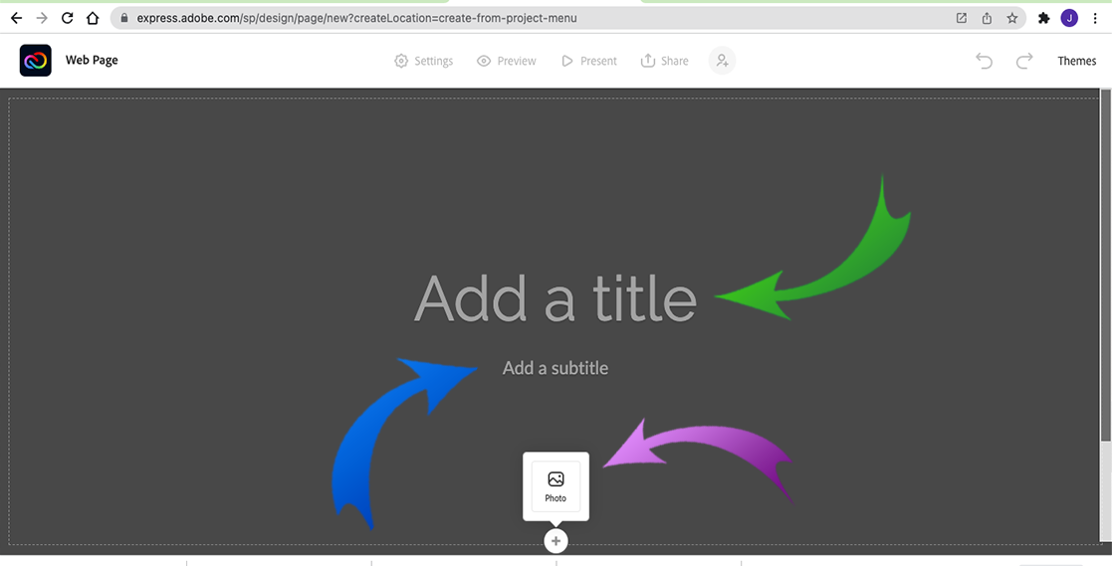Click the 'Add a subtitle' text field
Image resolution: width=1112 pixels, height=566 pixels.
[555, 368]
